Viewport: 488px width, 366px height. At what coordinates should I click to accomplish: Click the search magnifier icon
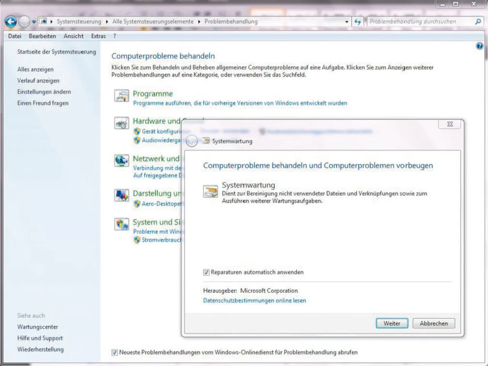click(478, 22)
